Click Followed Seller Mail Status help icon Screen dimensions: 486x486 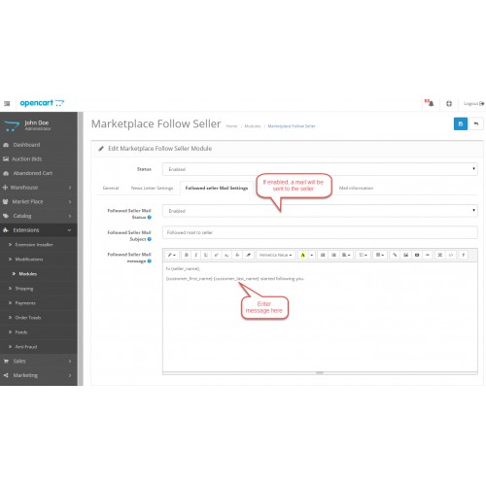pyautogui.click(x=150, y=218)
